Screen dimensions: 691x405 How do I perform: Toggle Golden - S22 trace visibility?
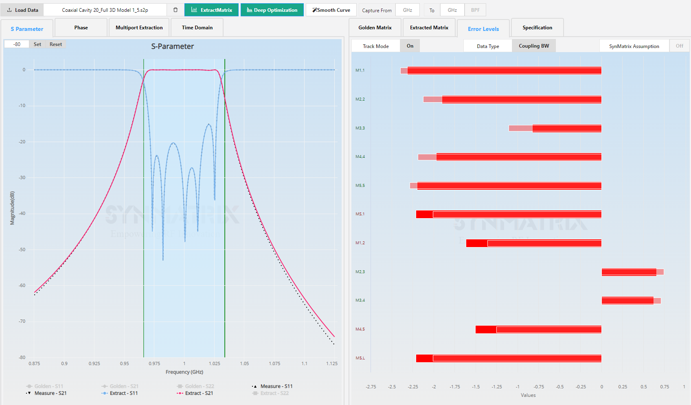click(195, 386)
